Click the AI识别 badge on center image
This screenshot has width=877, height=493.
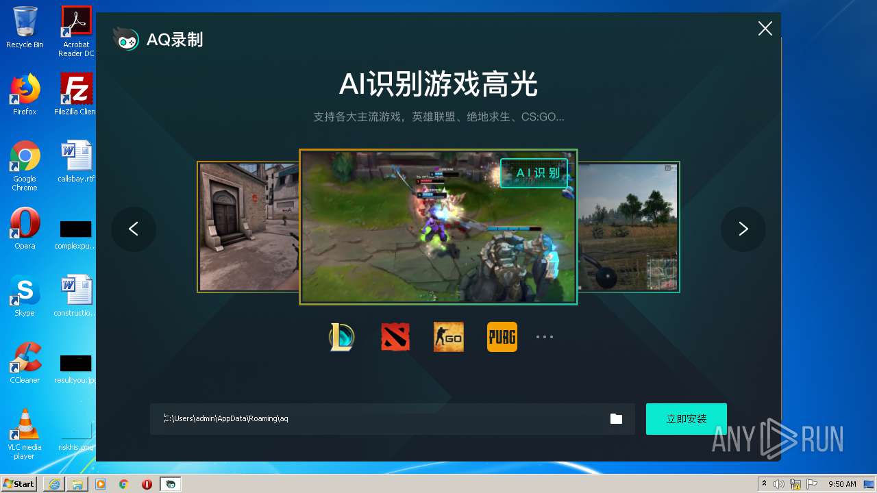click(534, 173)
